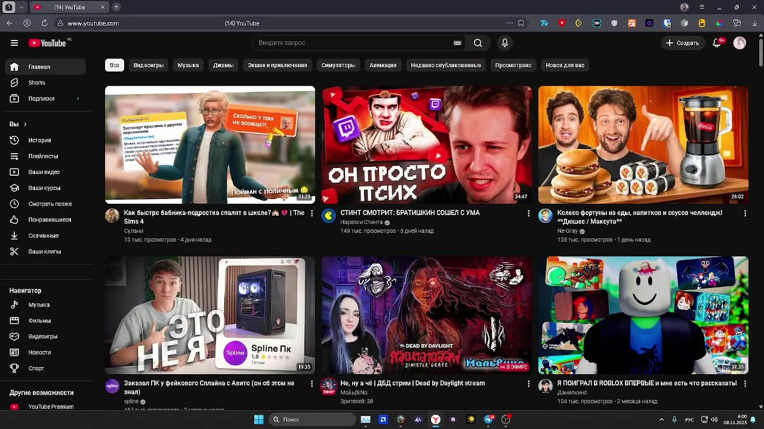Open more options for СТИНТ СМОТРИТ video
Image resolution: width=764 pixels, height=429 pixels.
coord(528,213)
